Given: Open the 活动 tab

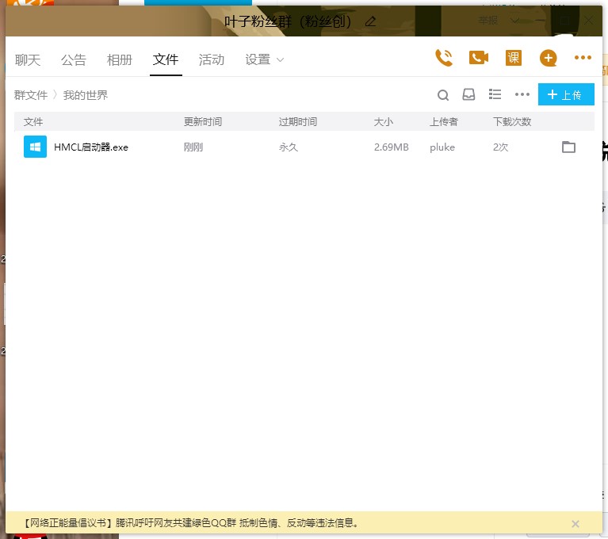Looking at the screenshot, I should pos(212,60).
